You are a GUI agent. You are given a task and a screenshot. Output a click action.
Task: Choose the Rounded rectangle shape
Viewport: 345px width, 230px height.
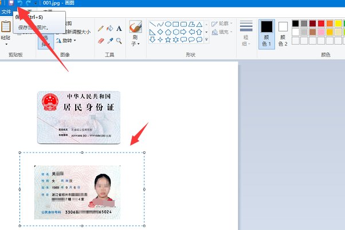click(183, 24)
